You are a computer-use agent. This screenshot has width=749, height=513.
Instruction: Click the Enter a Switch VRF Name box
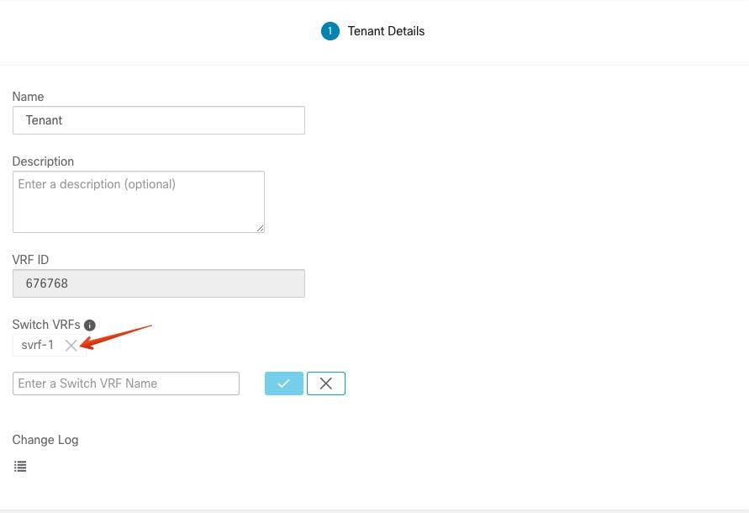(125, 383)
